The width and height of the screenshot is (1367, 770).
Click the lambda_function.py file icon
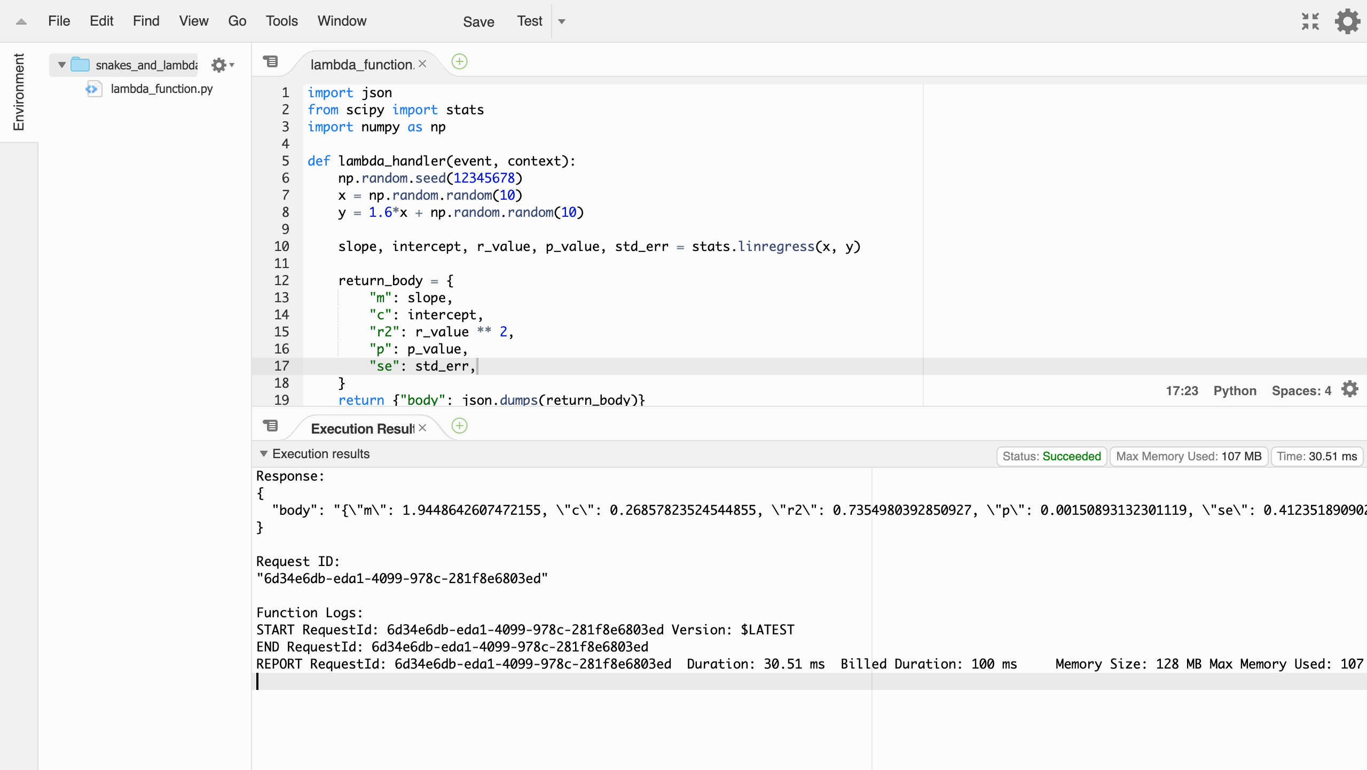pos(93,89)
